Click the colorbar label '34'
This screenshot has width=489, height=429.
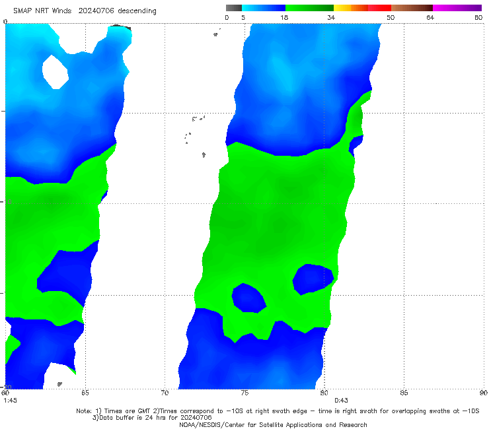pyautogui.click(x=331, y=17)
